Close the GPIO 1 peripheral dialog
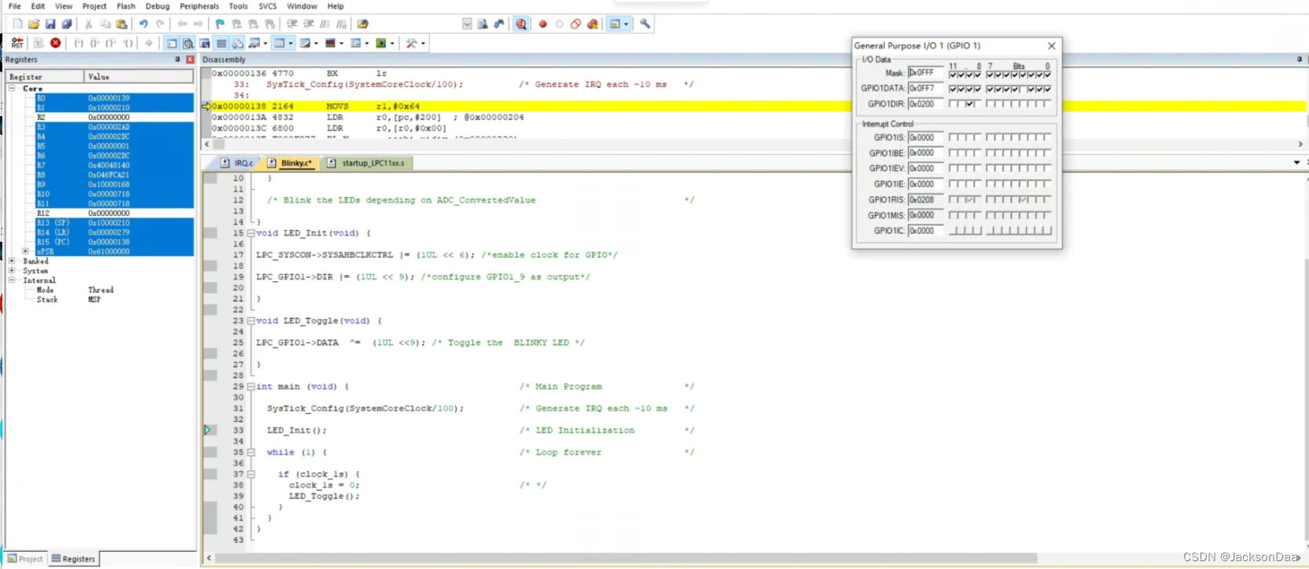 click(1051, 46)
